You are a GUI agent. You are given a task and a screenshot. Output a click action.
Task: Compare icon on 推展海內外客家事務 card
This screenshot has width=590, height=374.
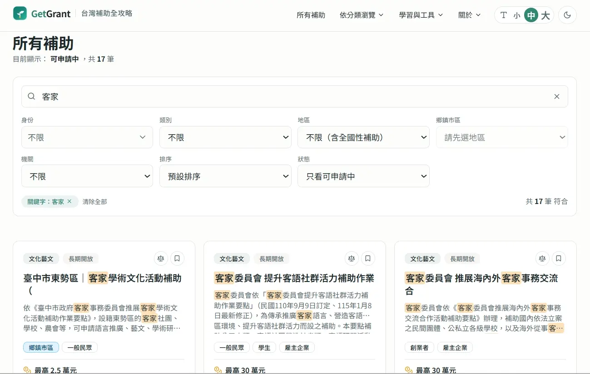click(x=542, y=258)
